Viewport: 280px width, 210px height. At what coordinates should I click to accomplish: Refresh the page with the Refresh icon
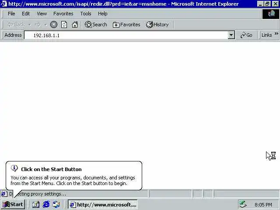tap(64, 24)
